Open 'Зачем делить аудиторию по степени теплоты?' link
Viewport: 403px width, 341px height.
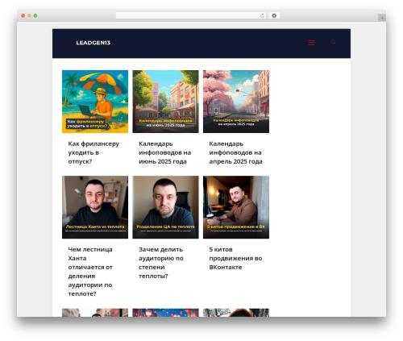[161, 263]
